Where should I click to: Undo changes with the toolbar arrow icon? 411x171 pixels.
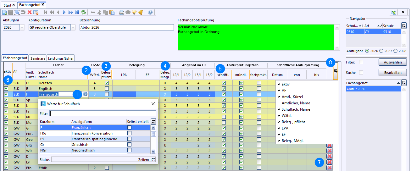(23, 12)
